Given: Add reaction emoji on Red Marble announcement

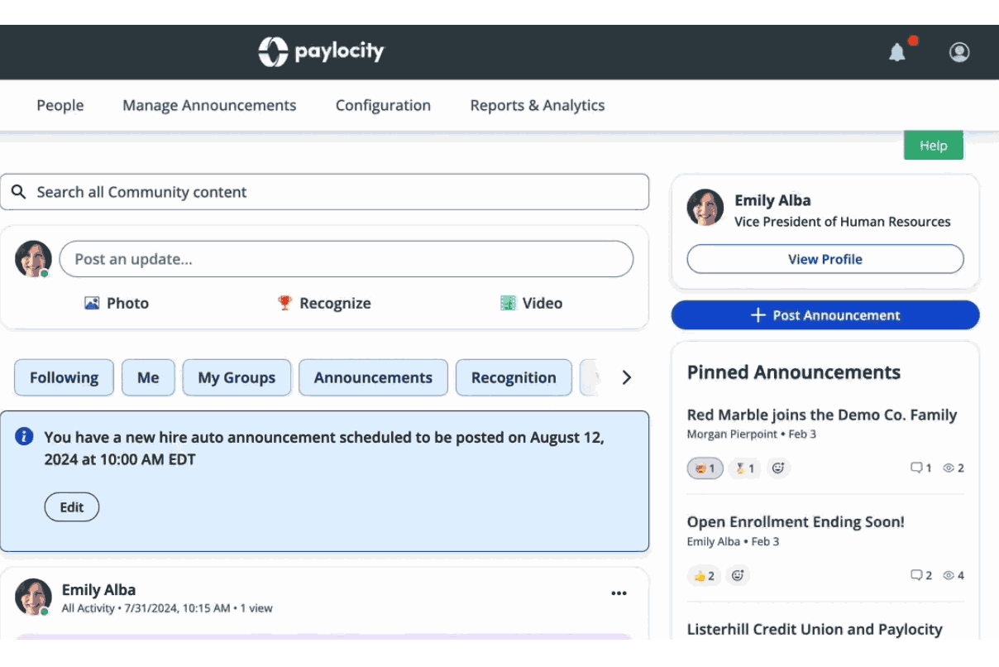Looking at the screenshot, I should [x=778, y=468].
